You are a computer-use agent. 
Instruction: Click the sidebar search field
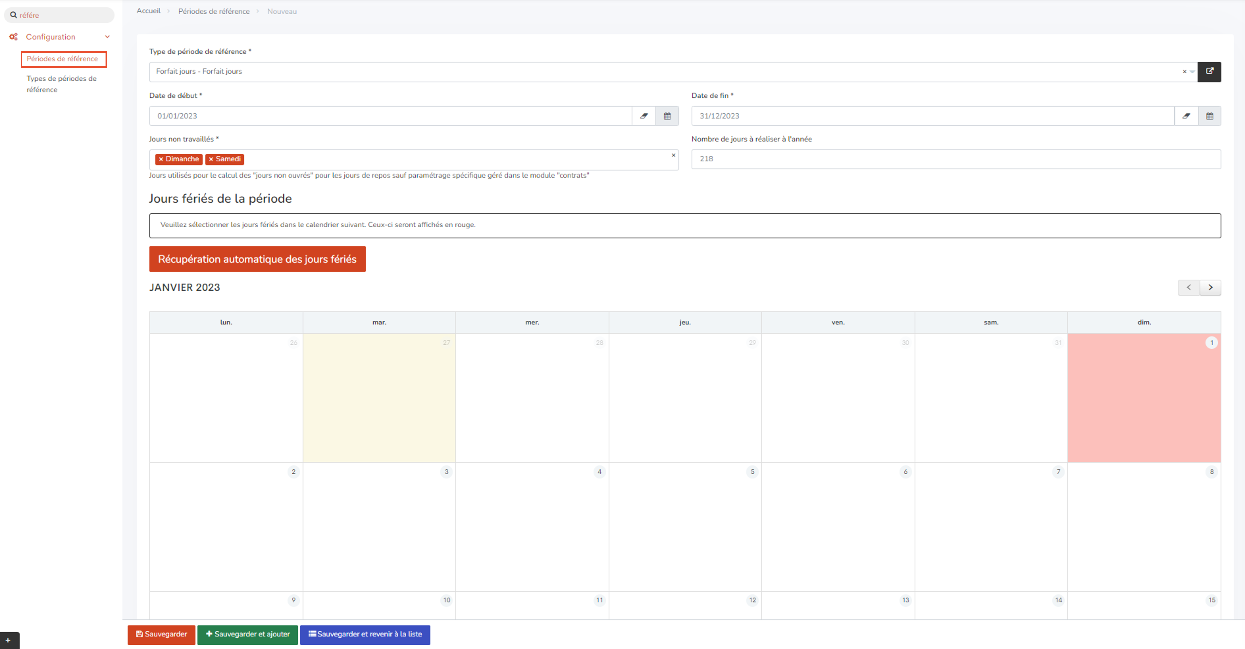[59, 15]
